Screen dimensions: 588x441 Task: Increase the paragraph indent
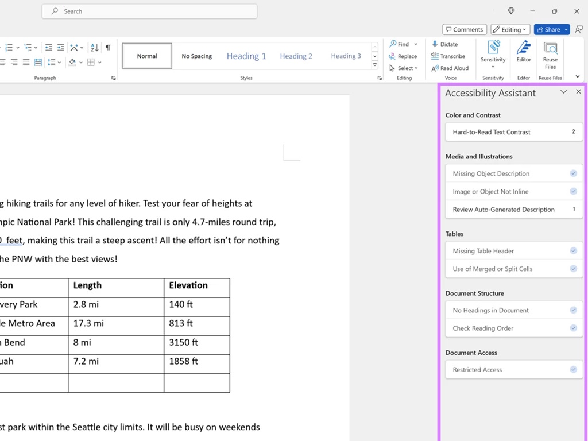(60, 48)
